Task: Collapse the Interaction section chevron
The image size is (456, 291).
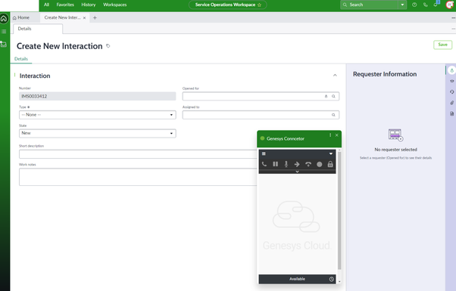Action: coord(335,75)
